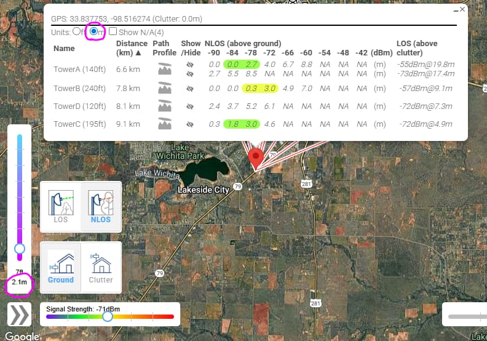
Task: Click the red location pin marker
Action: click(x=256, y=158)
